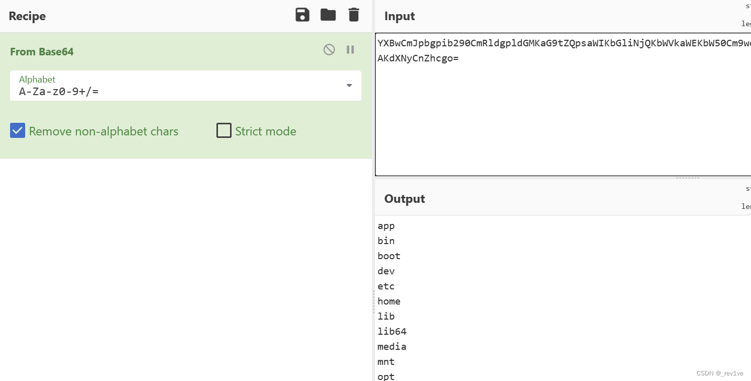Clear recipe with trash icon
Screen dimensions: 751x381
354,15
